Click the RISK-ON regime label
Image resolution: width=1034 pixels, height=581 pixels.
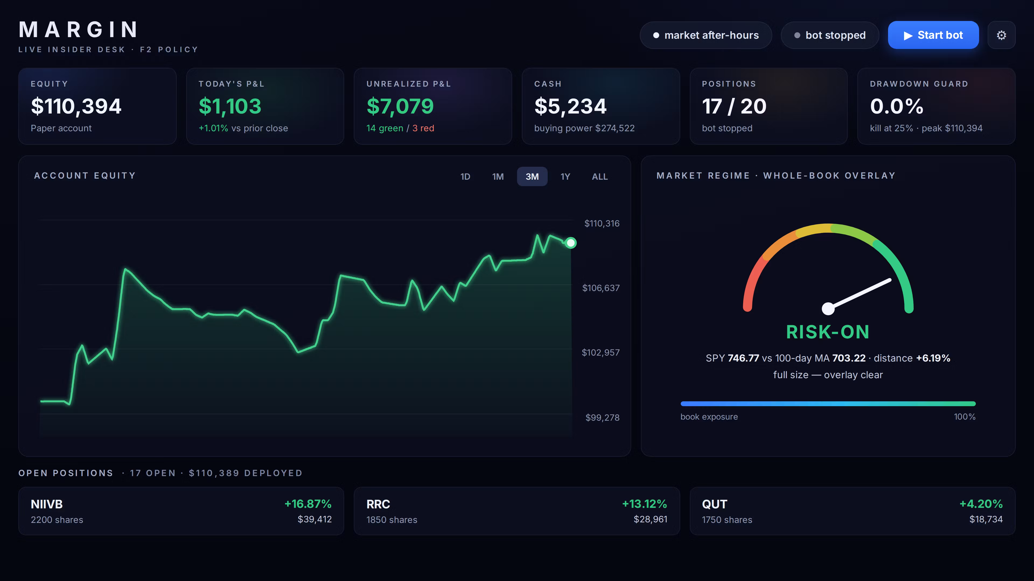pyautogui.click(x=828, y=332)
